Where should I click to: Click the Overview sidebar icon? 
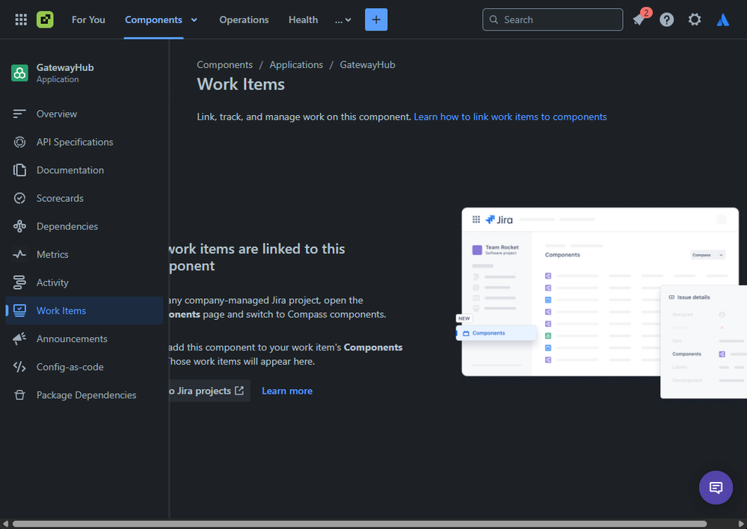pyautogui.click(x=19, y=114)
